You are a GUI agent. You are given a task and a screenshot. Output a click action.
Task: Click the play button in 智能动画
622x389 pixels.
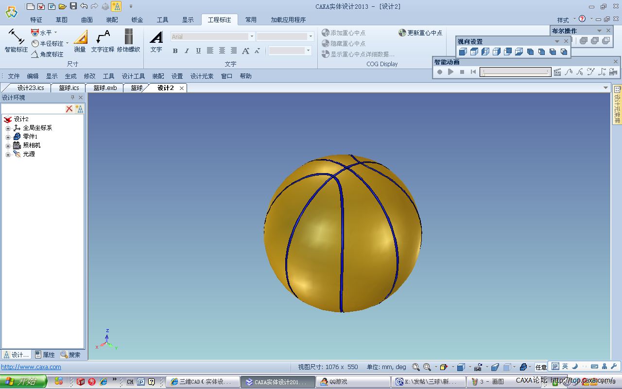pos(451,72)
